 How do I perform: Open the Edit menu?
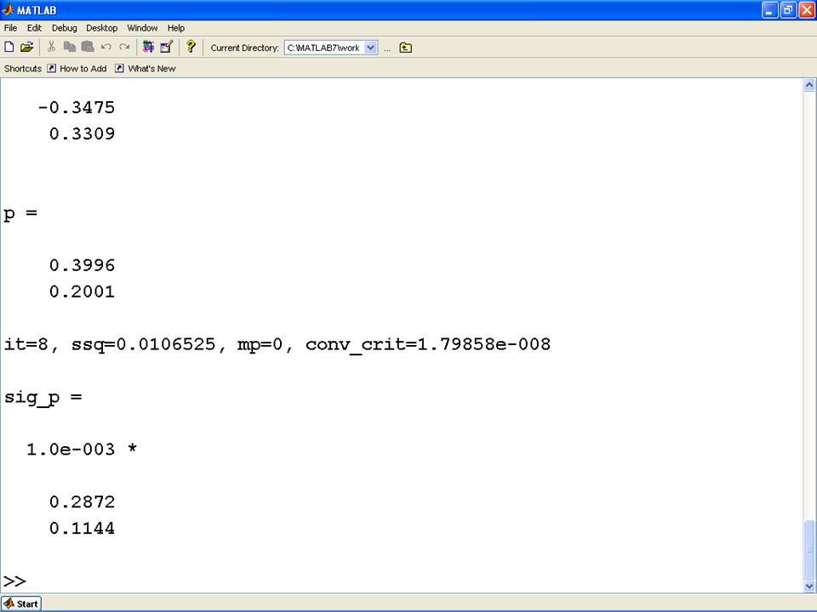click(34, 28)
